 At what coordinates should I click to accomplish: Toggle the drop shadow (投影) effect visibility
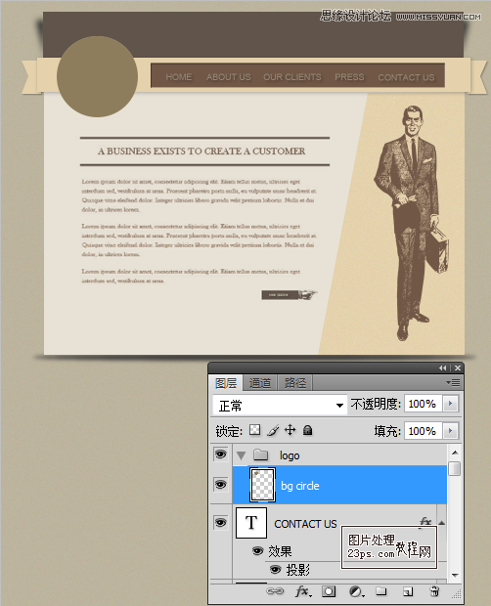pyautogui.click(x=275, y=569)
